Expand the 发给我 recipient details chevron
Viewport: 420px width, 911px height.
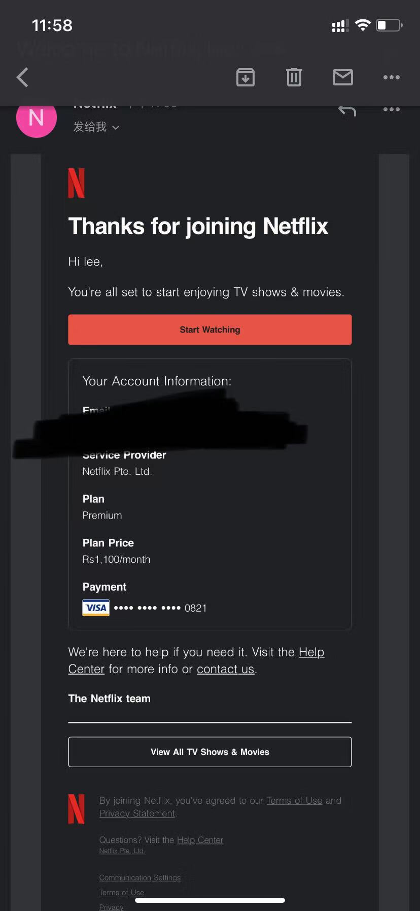pyautogui.click(x=116, y=128)
